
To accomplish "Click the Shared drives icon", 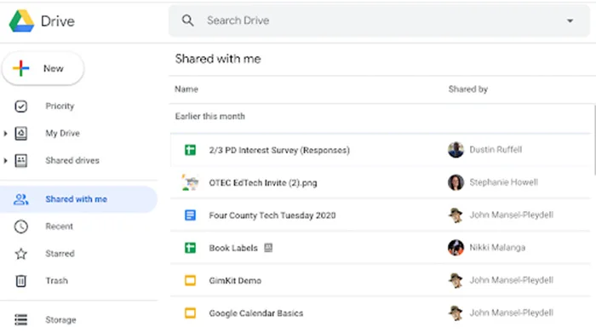I will coord(21,161).
